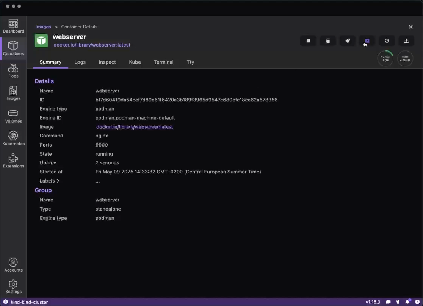This screenshot has height=306, width=423.
Task: Open the Terminal tab
Action: point(163,62)
